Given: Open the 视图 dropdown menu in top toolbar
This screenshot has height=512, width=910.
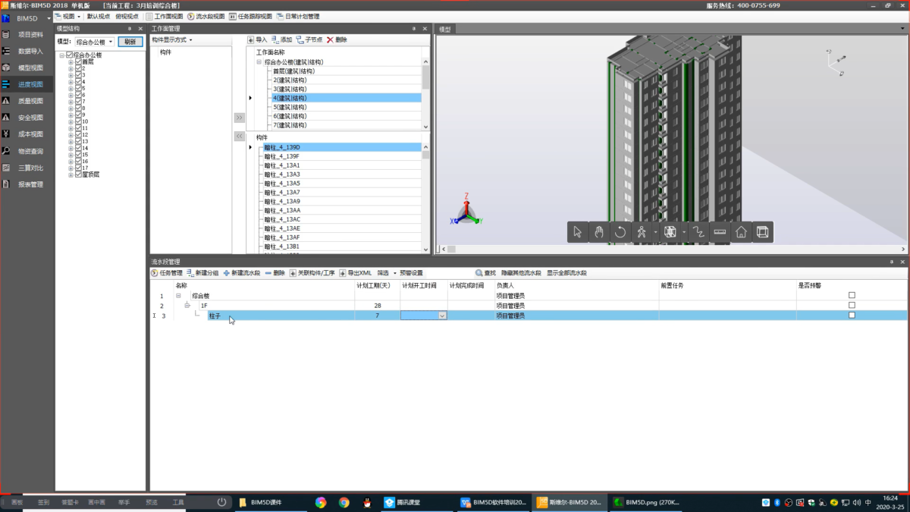Looking at the screenshot, I should (69, 16).
